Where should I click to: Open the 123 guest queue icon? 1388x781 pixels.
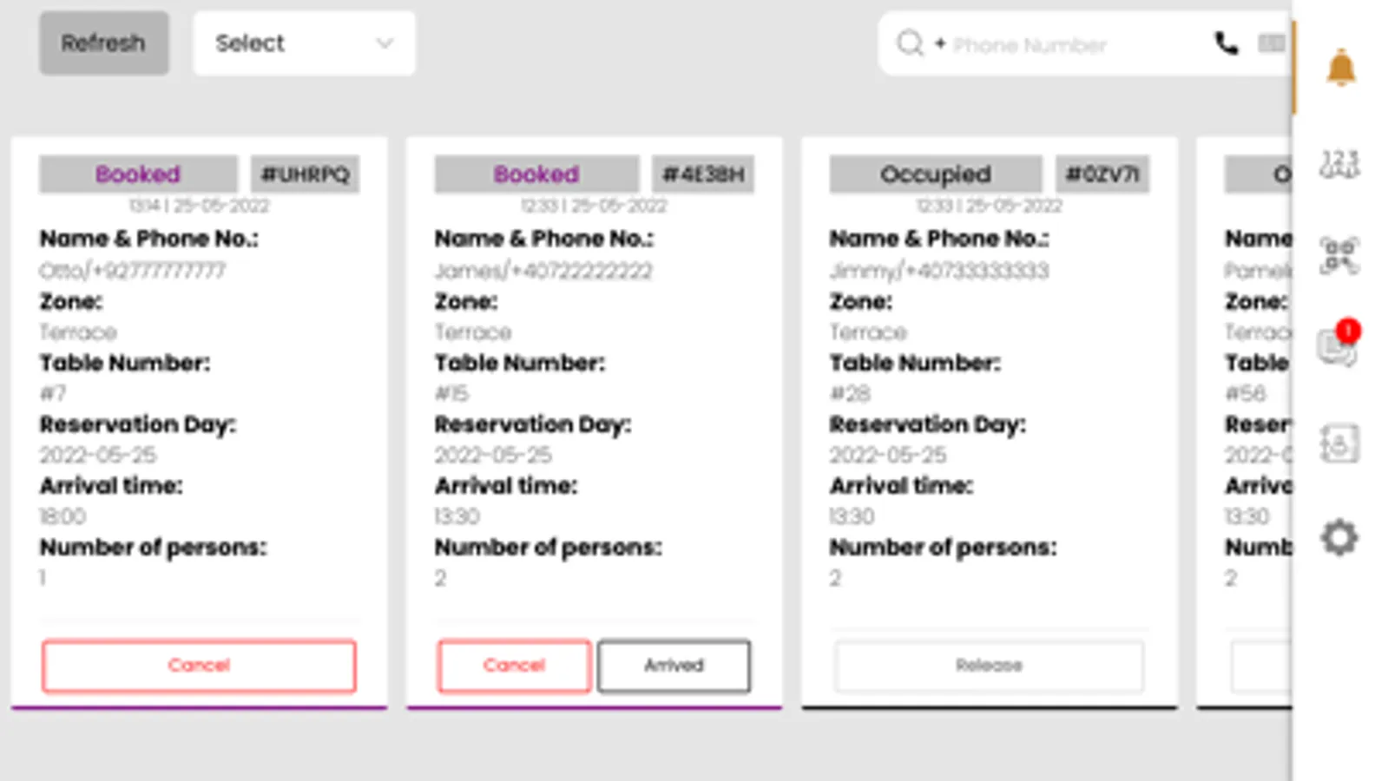[1339, 163]
